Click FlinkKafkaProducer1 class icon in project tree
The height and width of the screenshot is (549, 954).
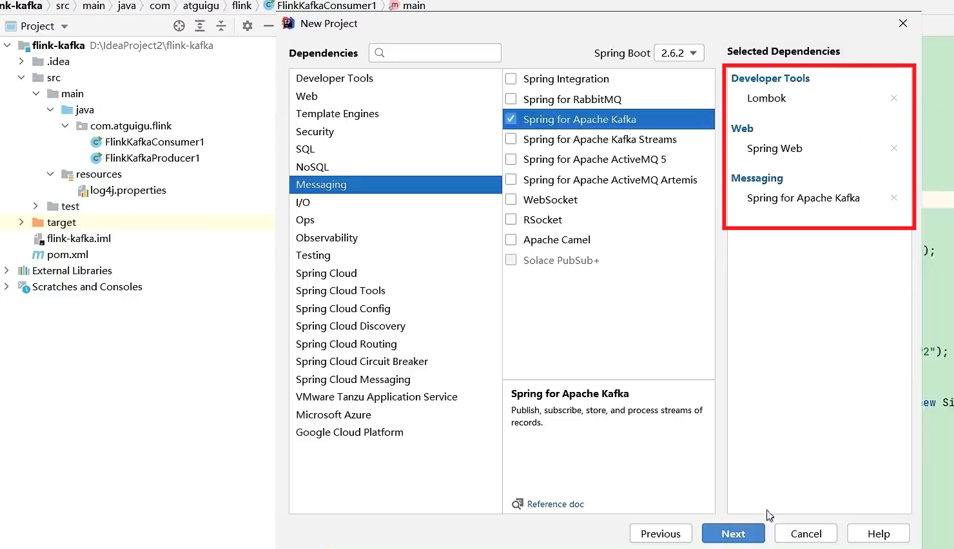(x=97, y=158)
